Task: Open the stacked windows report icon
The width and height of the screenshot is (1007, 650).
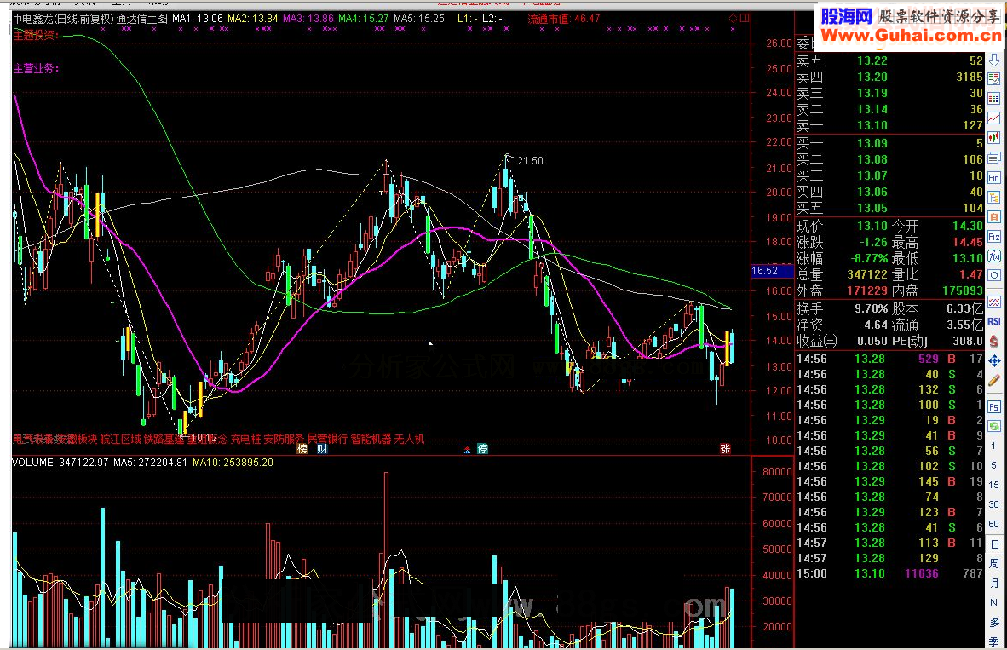Action: click(994, 158)
